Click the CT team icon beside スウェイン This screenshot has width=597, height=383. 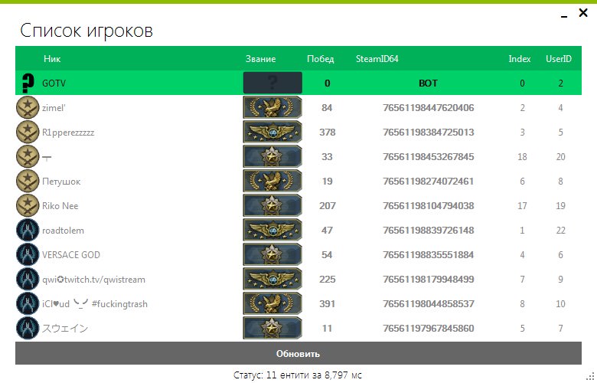coord(28,328)
